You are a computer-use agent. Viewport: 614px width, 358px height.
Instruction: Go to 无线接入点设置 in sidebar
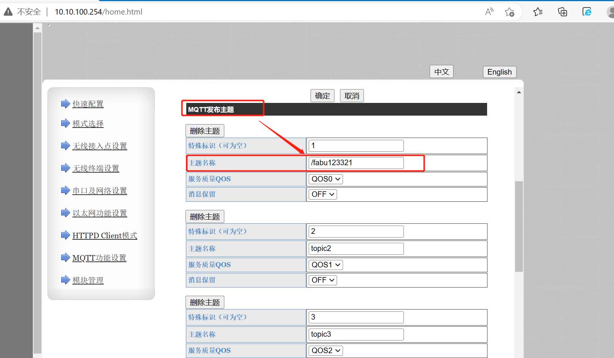[100, 146]
